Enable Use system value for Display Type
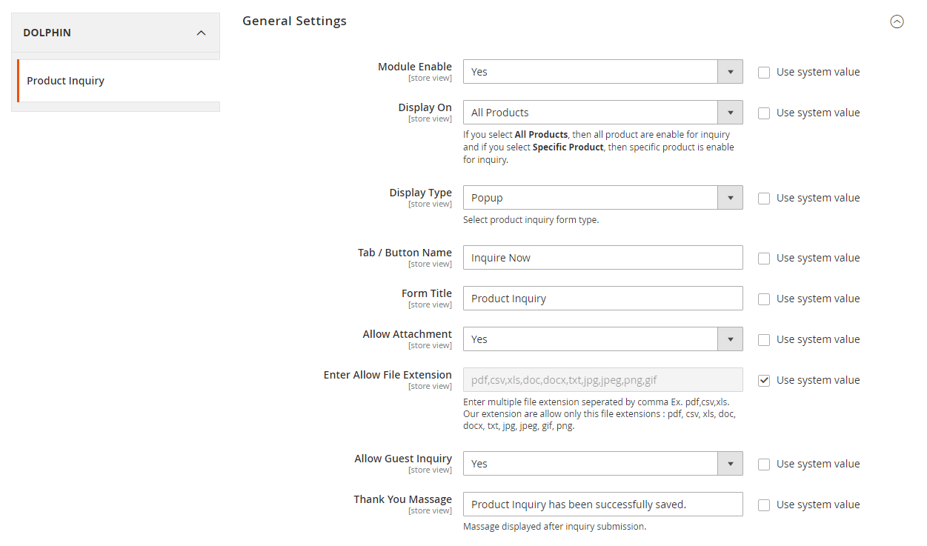The height and width of the screenshot is (546, 927). coord(764,199)
